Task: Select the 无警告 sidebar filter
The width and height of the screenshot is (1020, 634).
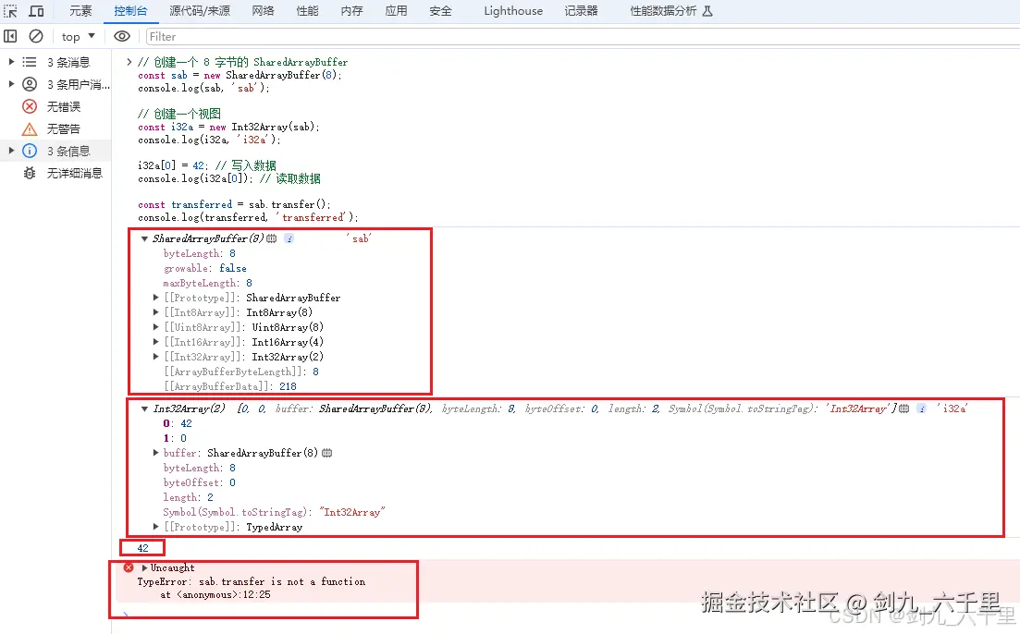Action: tap(63, 128)
